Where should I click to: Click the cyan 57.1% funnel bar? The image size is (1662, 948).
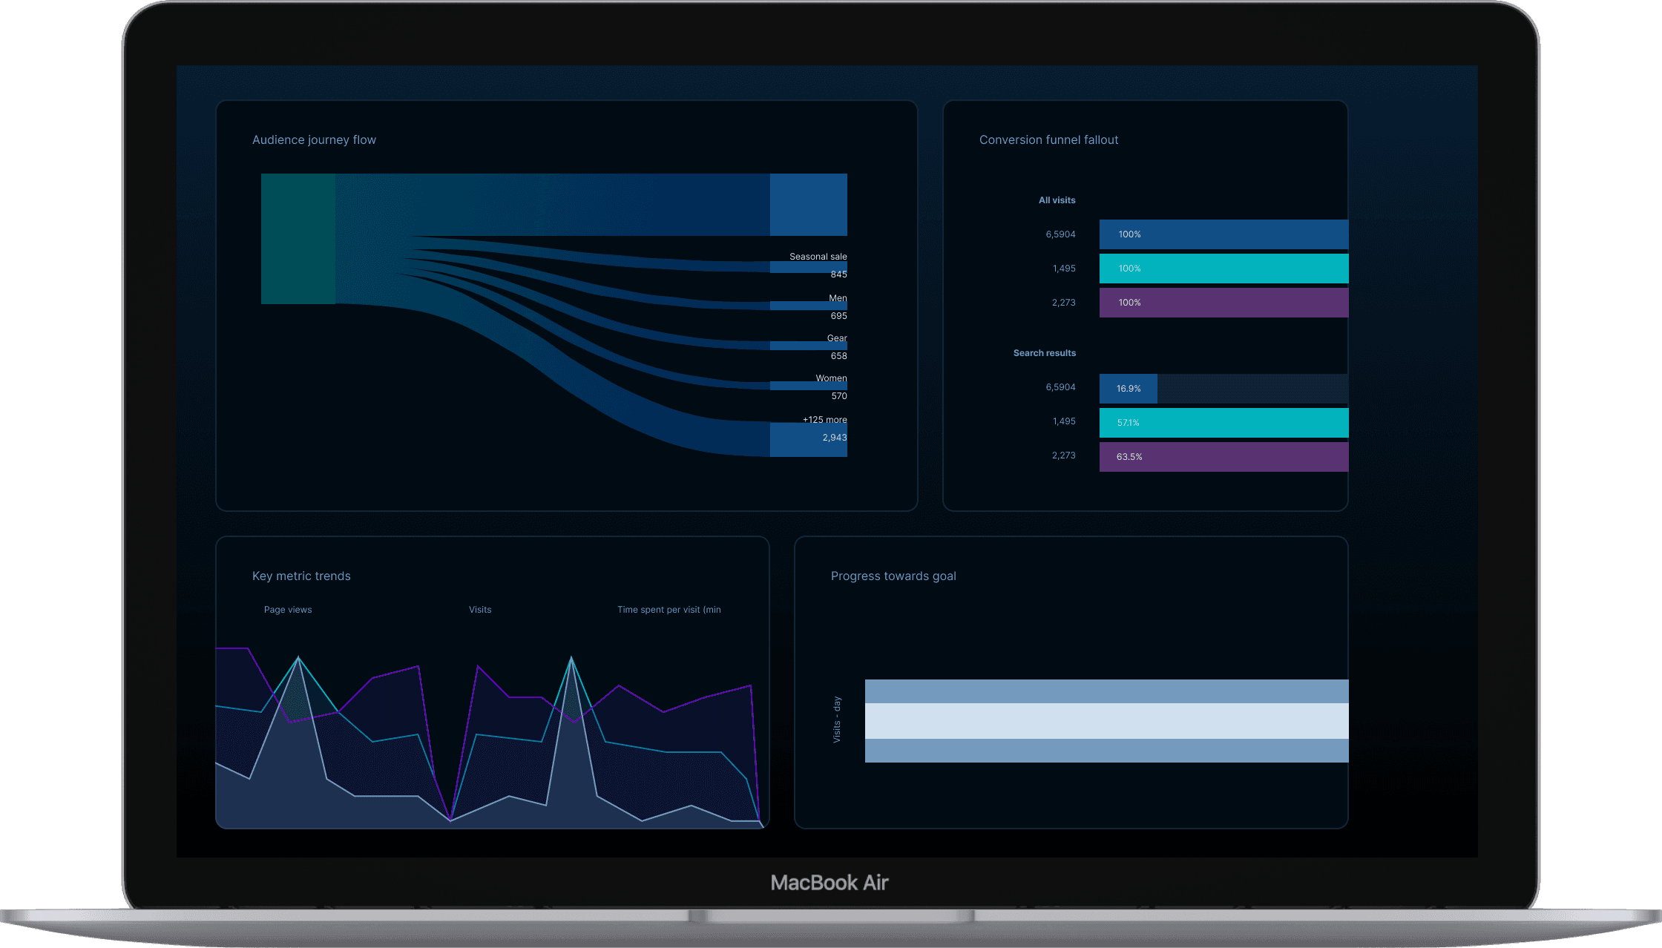point(1223,423)
